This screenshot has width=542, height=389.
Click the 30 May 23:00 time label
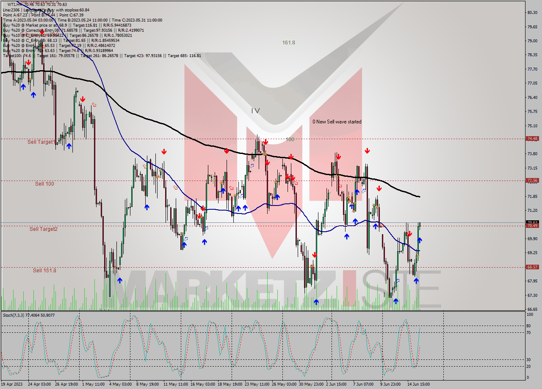click(311, 384)
